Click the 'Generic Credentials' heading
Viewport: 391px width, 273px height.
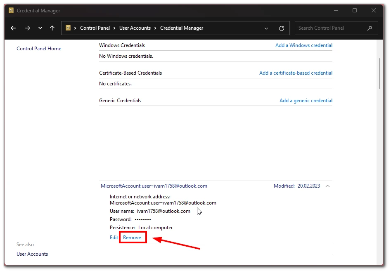pyautogui.click(x=120, y=101)
